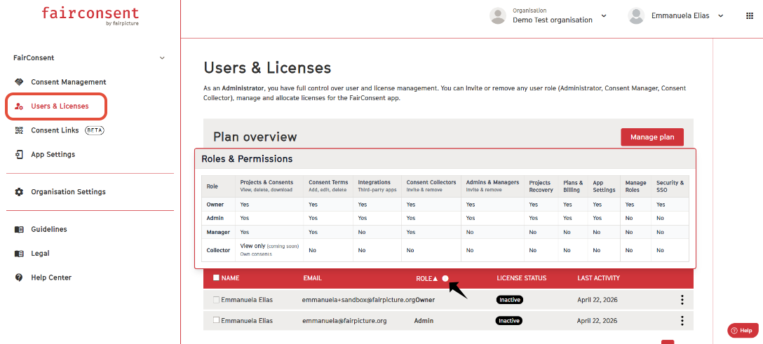Viewport: 763px width, 344px height.
Task: Click the Consent Links QR icon
Action: pyautogui.click(x=19, y=130)
